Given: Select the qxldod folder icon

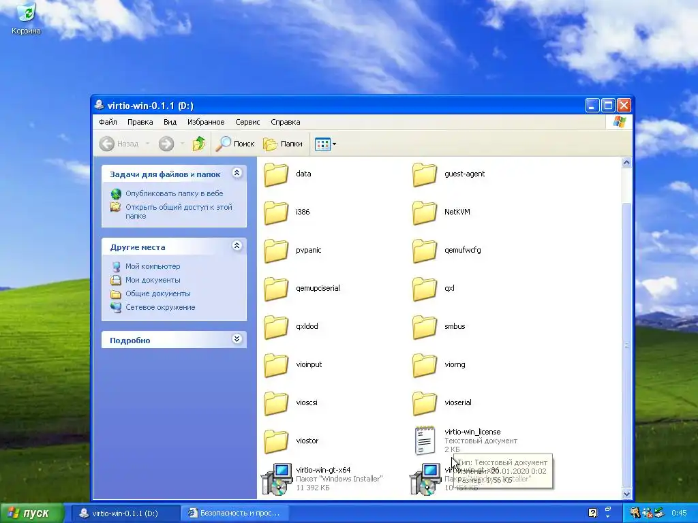Looking at the screenshot, I should coord(276,328).
